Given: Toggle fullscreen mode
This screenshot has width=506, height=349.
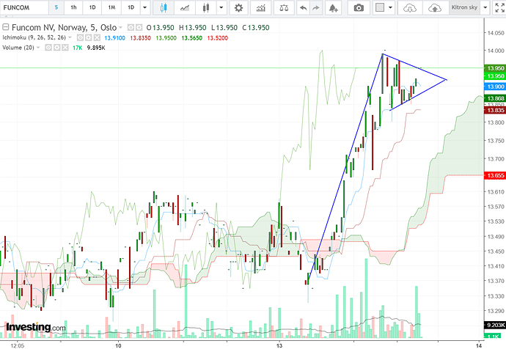Looking at the screenshot, I should [499, 7].
